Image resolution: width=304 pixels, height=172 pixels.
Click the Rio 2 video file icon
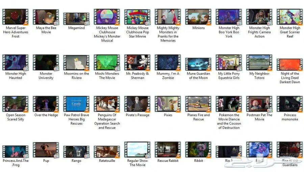[259, 150]
